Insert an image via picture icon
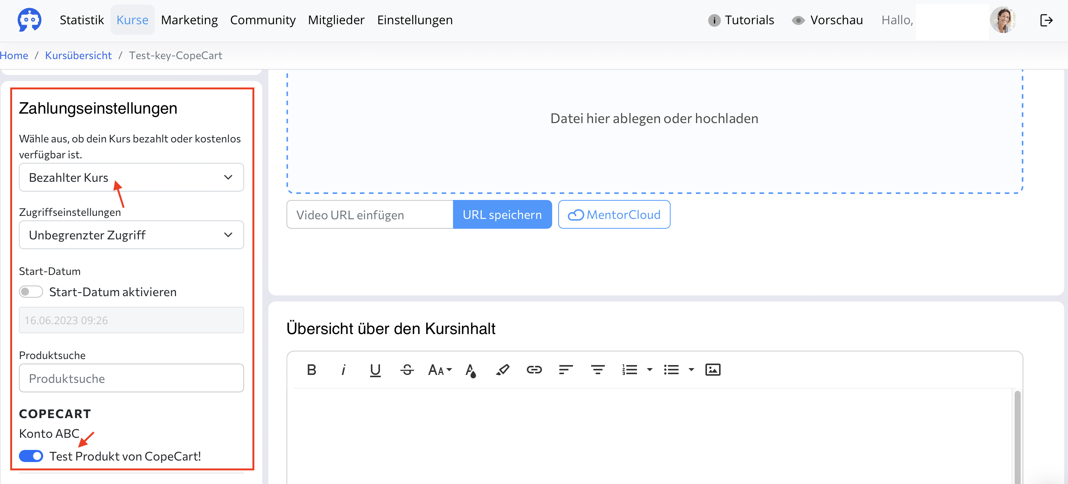Viewport: 1068px width, 484px height. [713, 370]
